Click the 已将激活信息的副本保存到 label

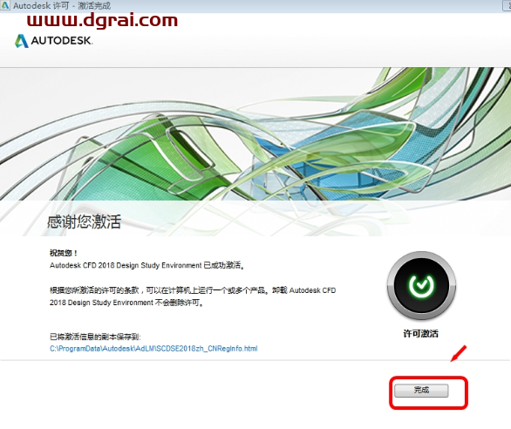(x=95, y=337)
